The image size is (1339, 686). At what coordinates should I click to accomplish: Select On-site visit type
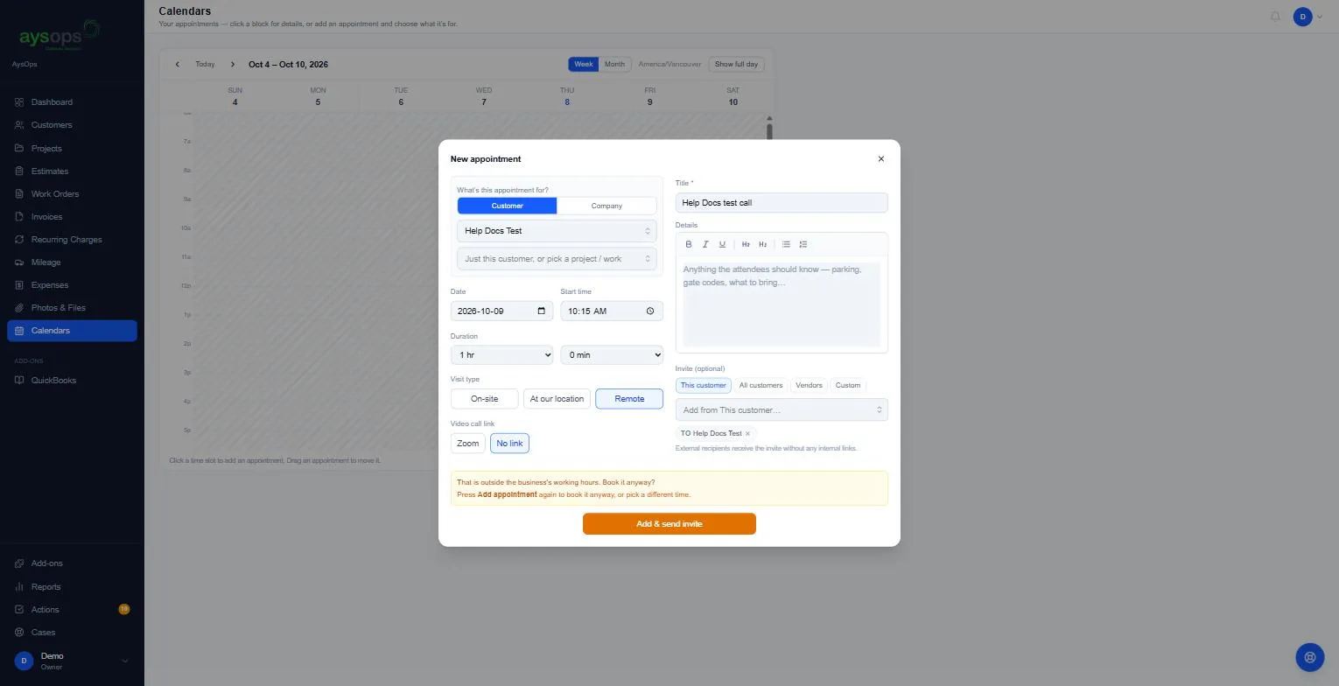[484, 399]
